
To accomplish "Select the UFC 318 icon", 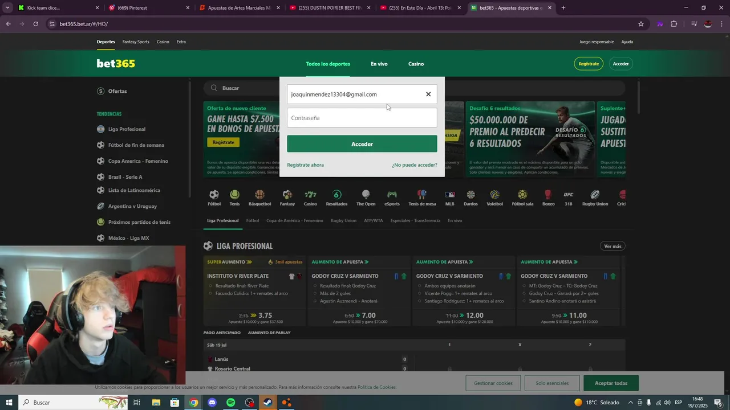I will tap(569, 198).
